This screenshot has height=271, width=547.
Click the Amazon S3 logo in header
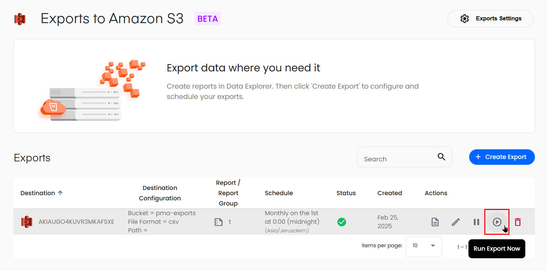[x=20, y=19]
